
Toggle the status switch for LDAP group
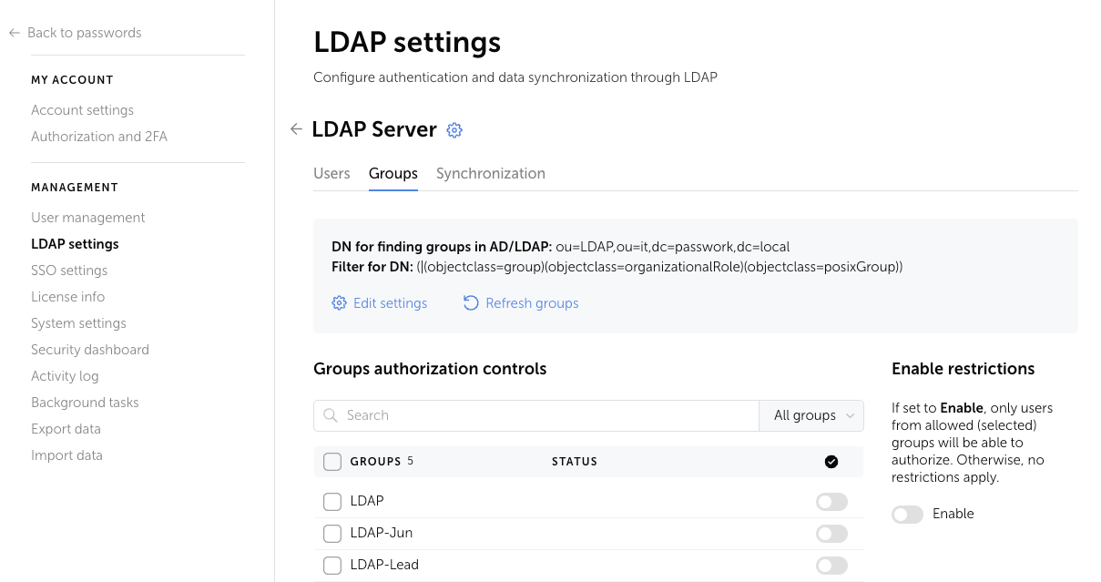click(831, 501)
